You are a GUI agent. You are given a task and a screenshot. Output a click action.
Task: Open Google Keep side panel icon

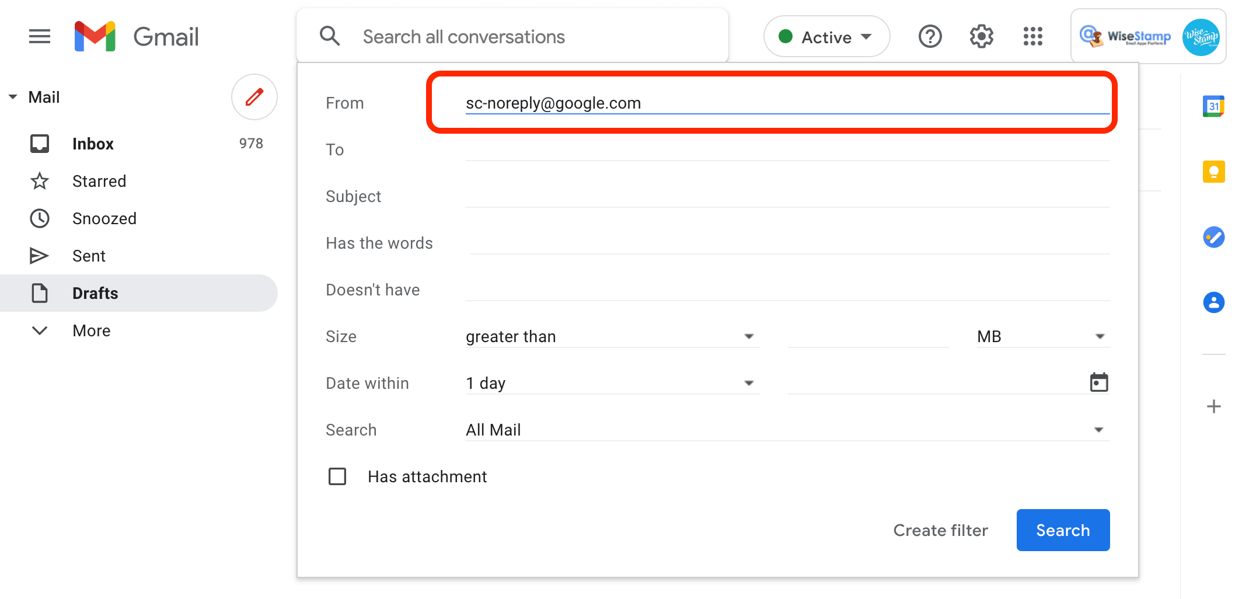[1213, 172]
